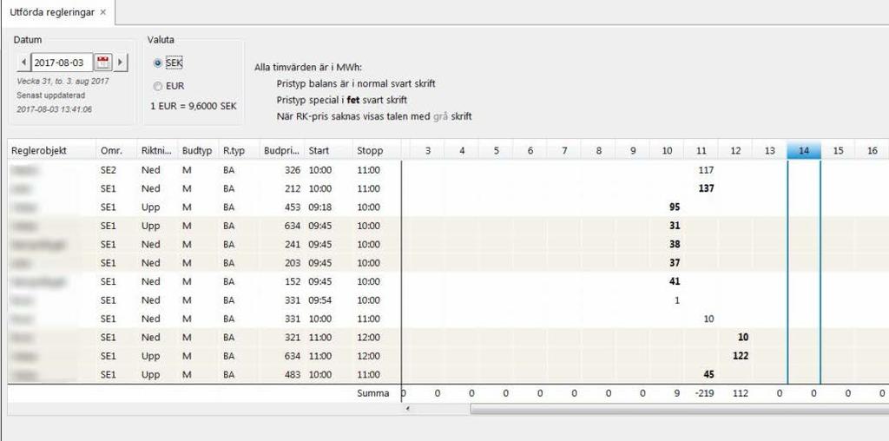Click bold value 38 in hour 10
The image size is (889, 441).
tap(674, 244)
